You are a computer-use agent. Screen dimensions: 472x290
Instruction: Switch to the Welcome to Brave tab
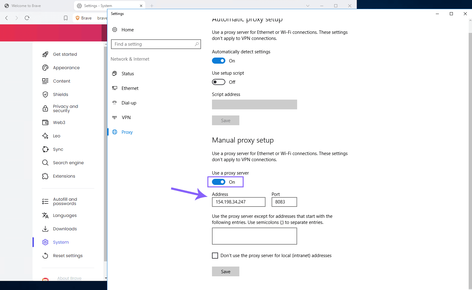pyautogui.click(x=26, y=6)
